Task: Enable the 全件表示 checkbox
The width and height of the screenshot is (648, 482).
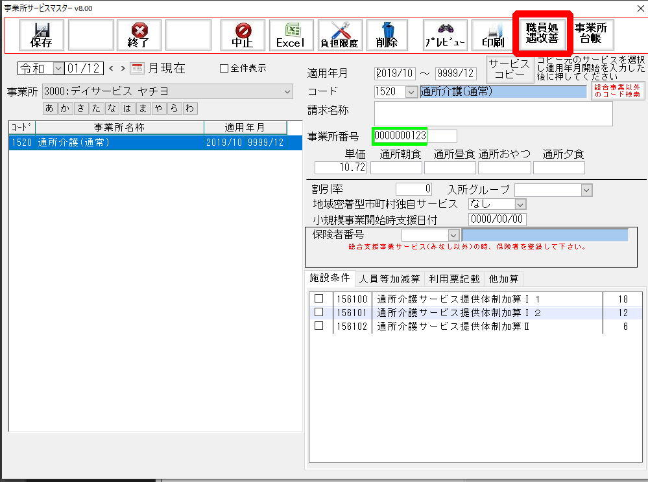Action: [224, 68]
